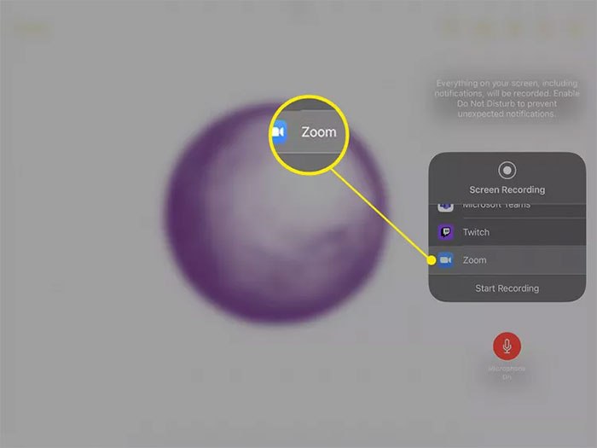Image resolution: width=597 pixels, height=448 pixels.
Task: Start Recording with the bottom panel button
Action: click(507, 288)
